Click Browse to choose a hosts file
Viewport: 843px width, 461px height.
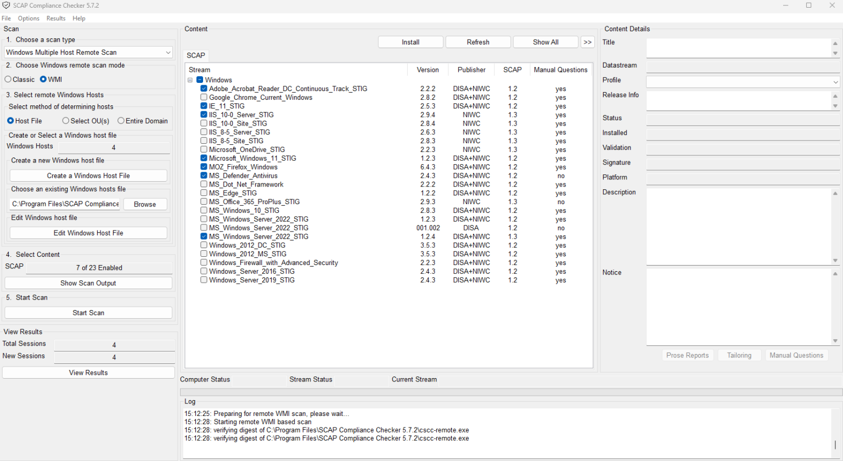[145, 204]
